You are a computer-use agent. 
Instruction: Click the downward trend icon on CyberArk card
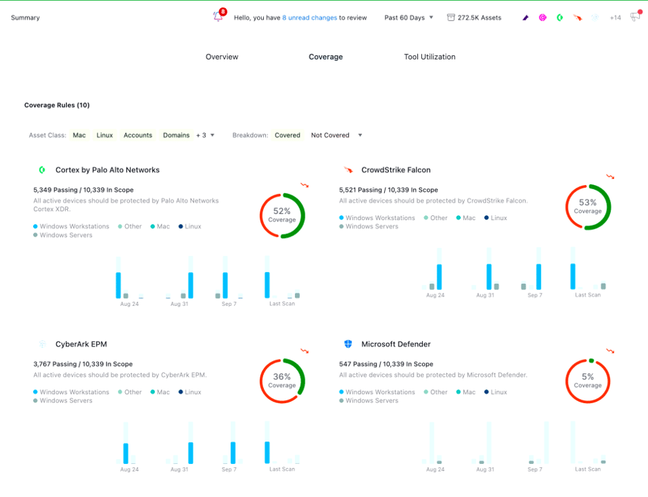[305, 351]
